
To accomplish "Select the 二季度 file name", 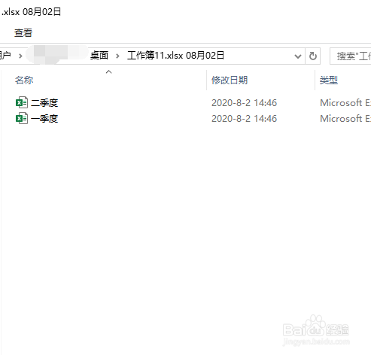I will (44, 103).
